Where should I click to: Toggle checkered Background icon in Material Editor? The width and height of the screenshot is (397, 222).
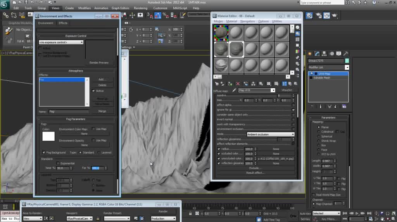point(297,39)
